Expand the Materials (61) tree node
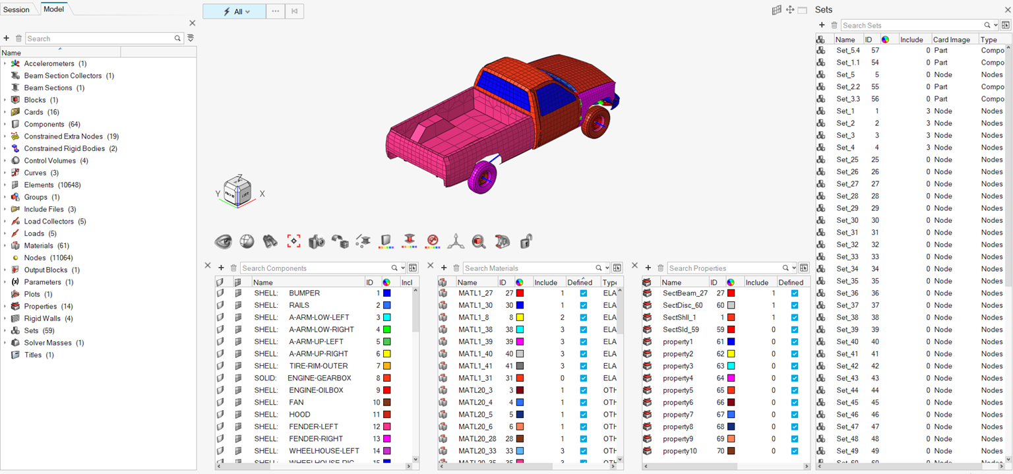The height and width of the screenshot is (474, 1013). point(5,245)
